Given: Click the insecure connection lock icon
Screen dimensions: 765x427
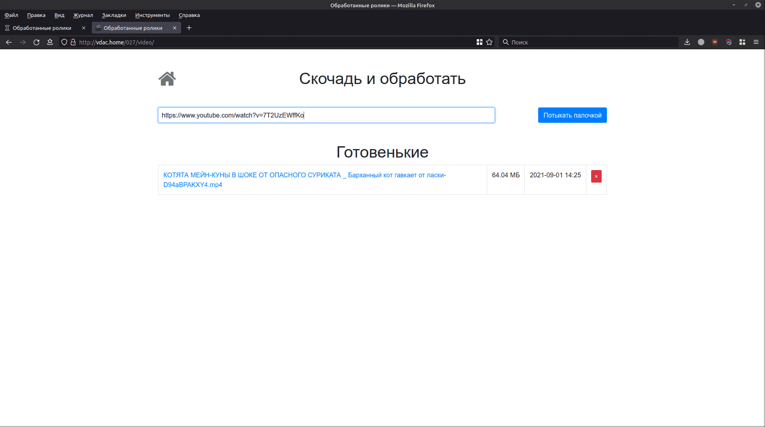Looking at the screenshot, I should click(x=73, y=42).
